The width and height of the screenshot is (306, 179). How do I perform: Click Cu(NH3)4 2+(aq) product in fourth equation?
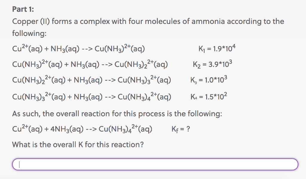(144, 97)
